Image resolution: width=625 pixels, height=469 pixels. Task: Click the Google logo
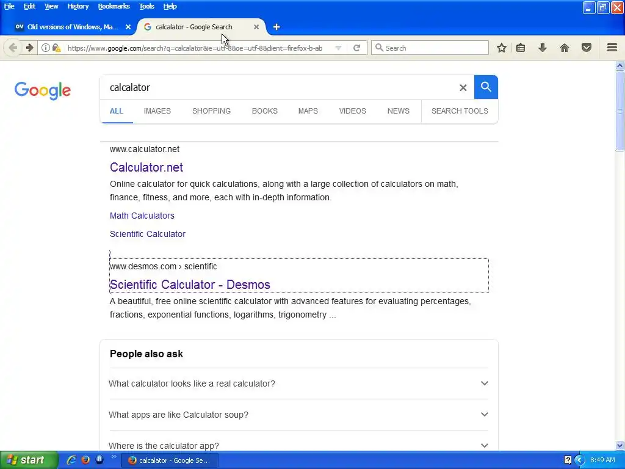coord(43,90)
